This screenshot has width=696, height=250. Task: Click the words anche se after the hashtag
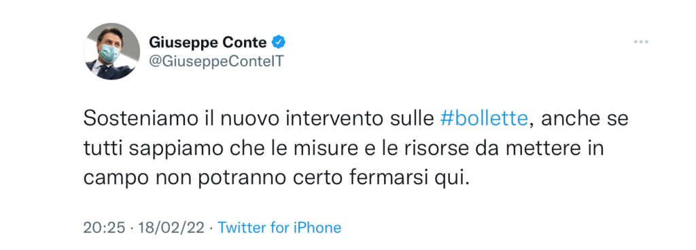click(584, 120)
